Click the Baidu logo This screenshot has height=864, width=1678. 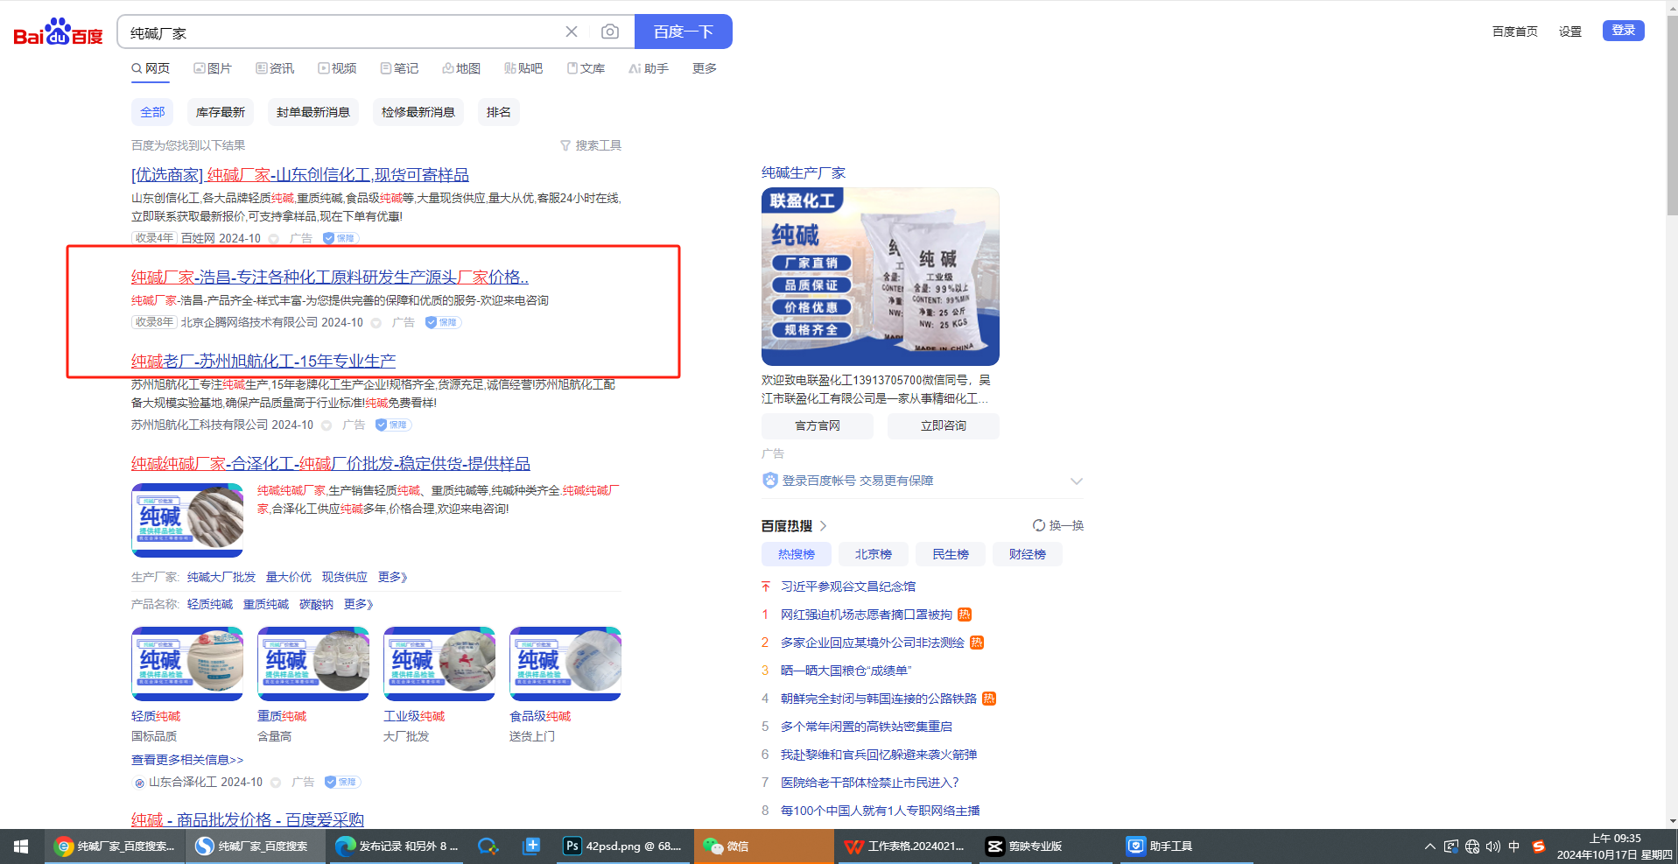(x=58, y=32)
